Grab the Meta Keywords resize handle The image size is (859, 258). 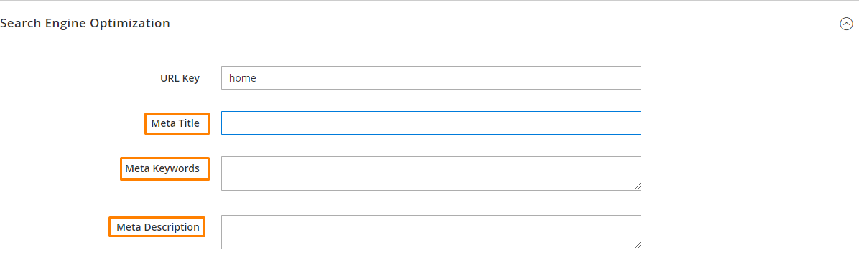[x=638, y=187]
